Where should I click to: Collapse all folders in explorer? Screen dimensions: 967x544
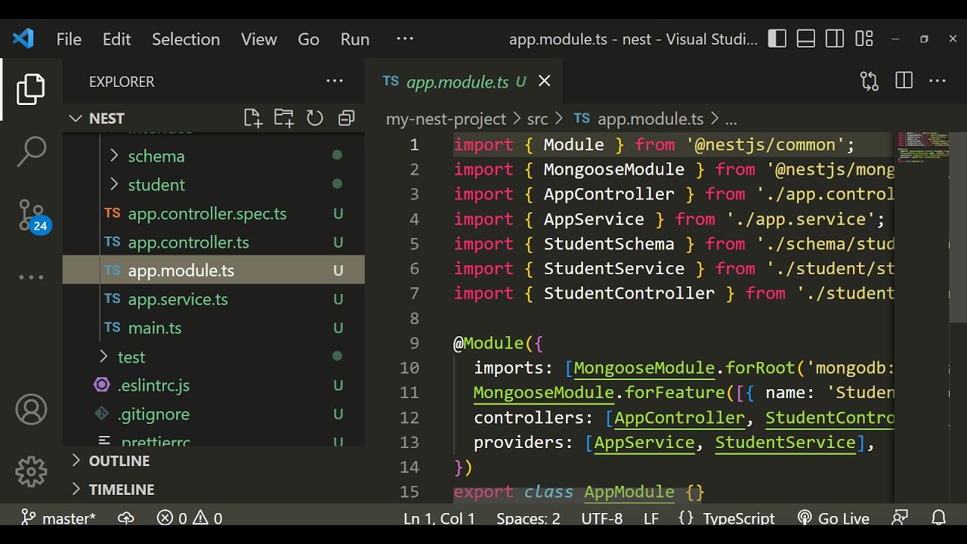point(346,118)
